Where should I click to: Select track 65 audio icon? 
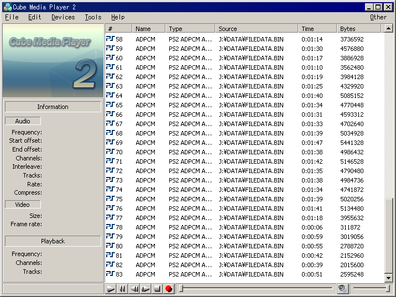coord(111,105)
